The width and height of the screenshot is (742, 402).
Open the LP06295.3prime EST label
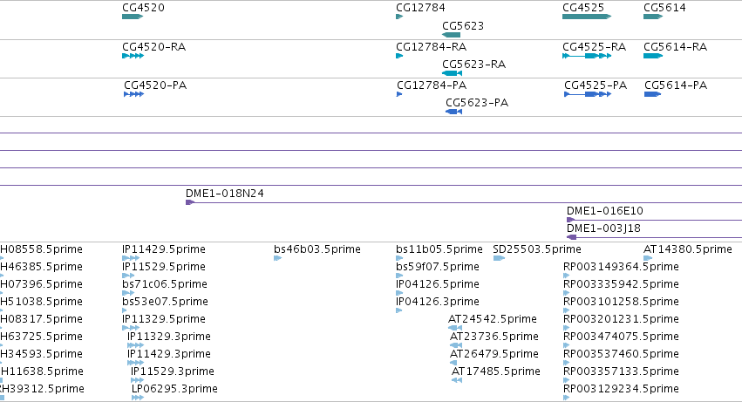[174, 389]
